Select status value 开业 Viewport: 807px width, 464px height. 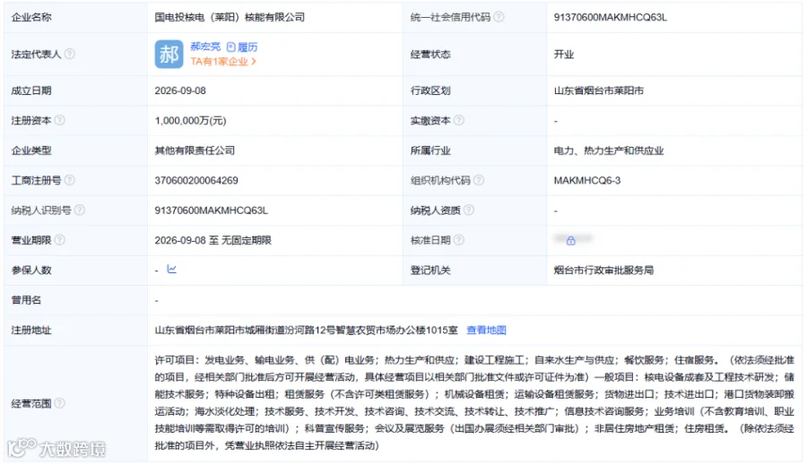pos(564,55)
